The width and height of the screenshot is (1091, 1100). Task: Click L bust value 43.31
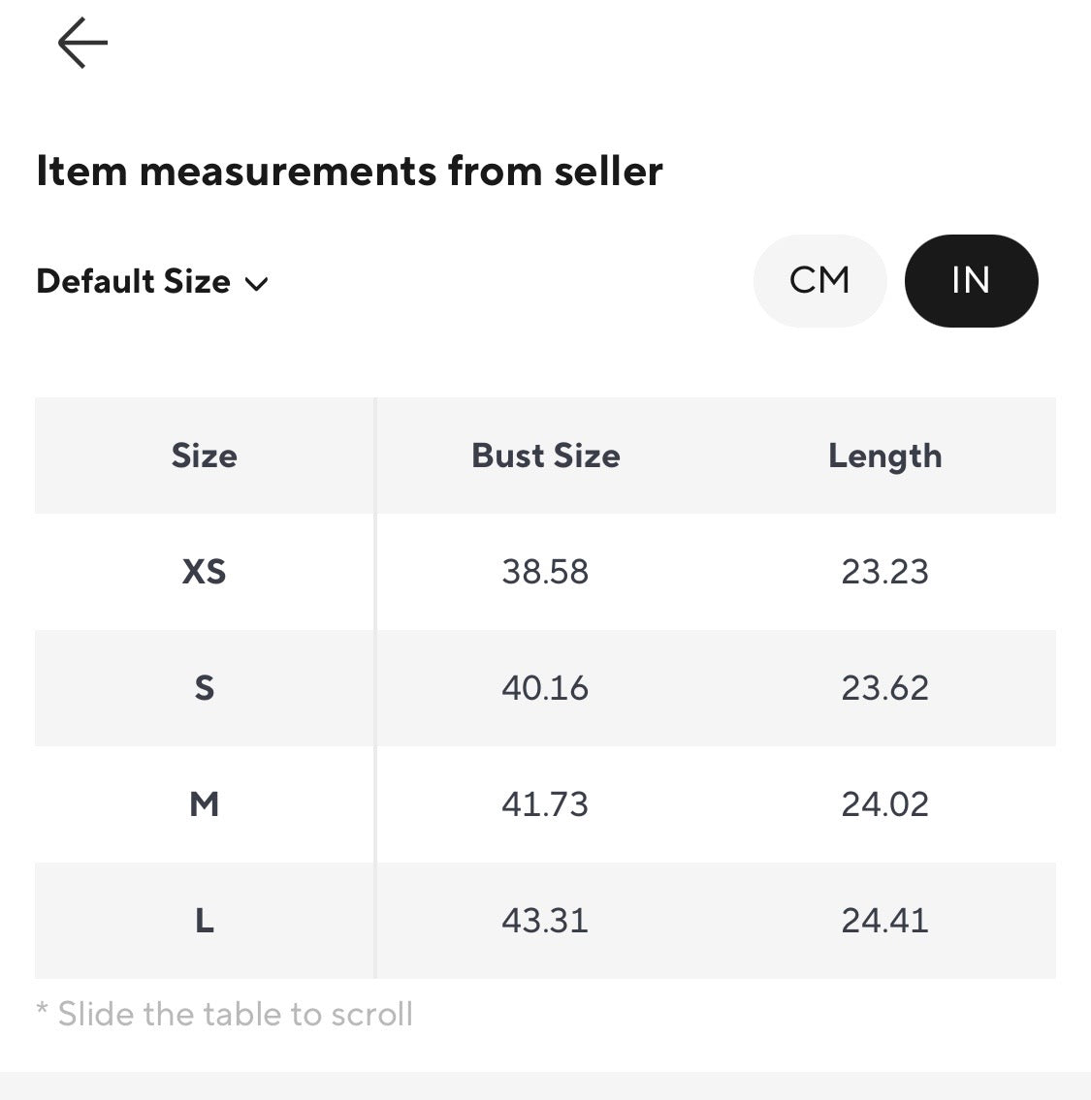click(545, 921)
